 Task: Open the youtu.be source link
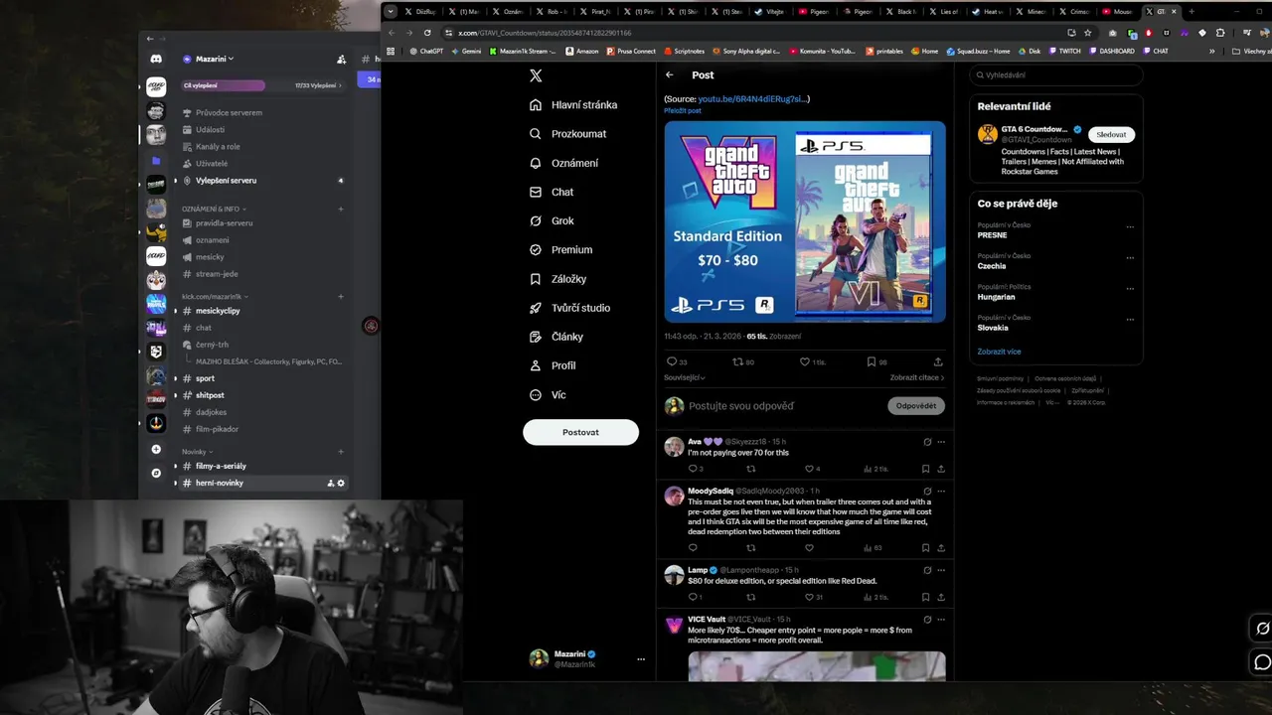pos(753,99)
